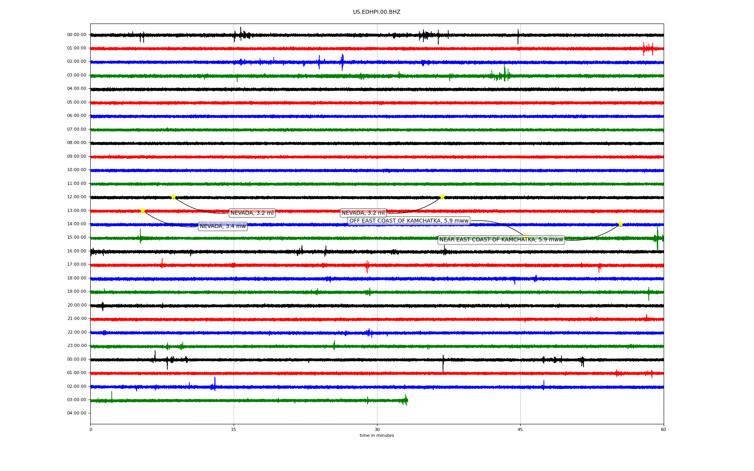Click the end of the partial green 03:00:00 trace
Viewport: 754px width, 471px height.
click(x=406, y=400)
